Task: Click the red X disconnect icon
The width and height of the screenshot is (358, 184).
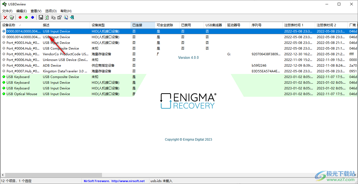Action: [x=5, y=17]
